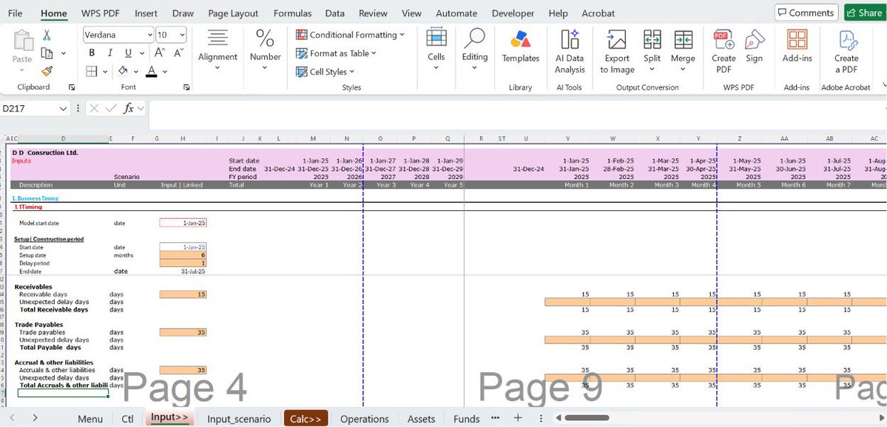This screenshot has width=887, height=427.
Task: Select the Receivable days input cell 15
Action: 183,294
